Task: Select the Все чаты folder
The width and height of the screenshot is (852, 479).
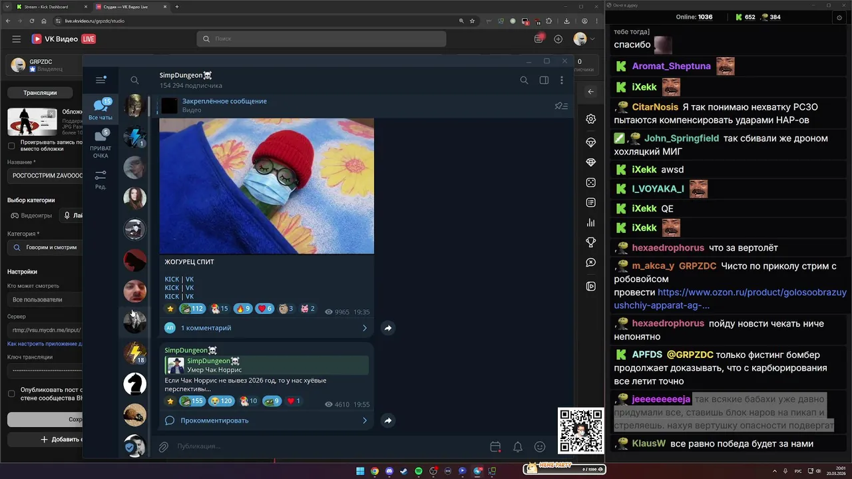Action: coord(101,110)
